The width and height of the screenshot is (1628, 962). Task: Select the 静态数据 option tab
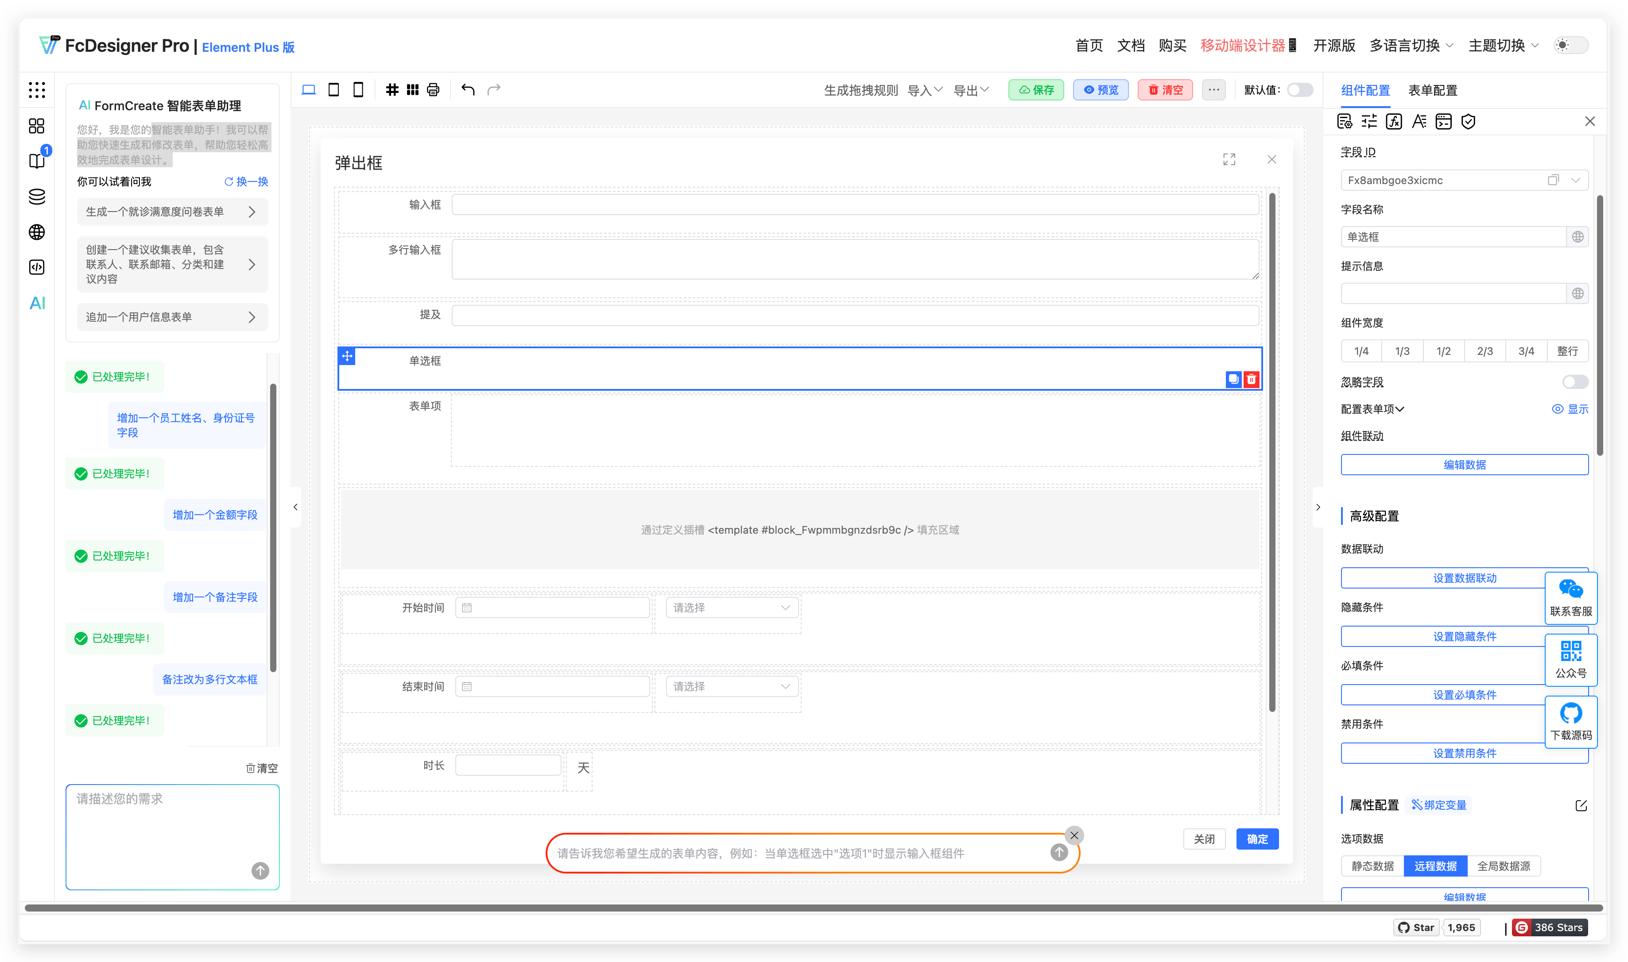pos(1372,866)
